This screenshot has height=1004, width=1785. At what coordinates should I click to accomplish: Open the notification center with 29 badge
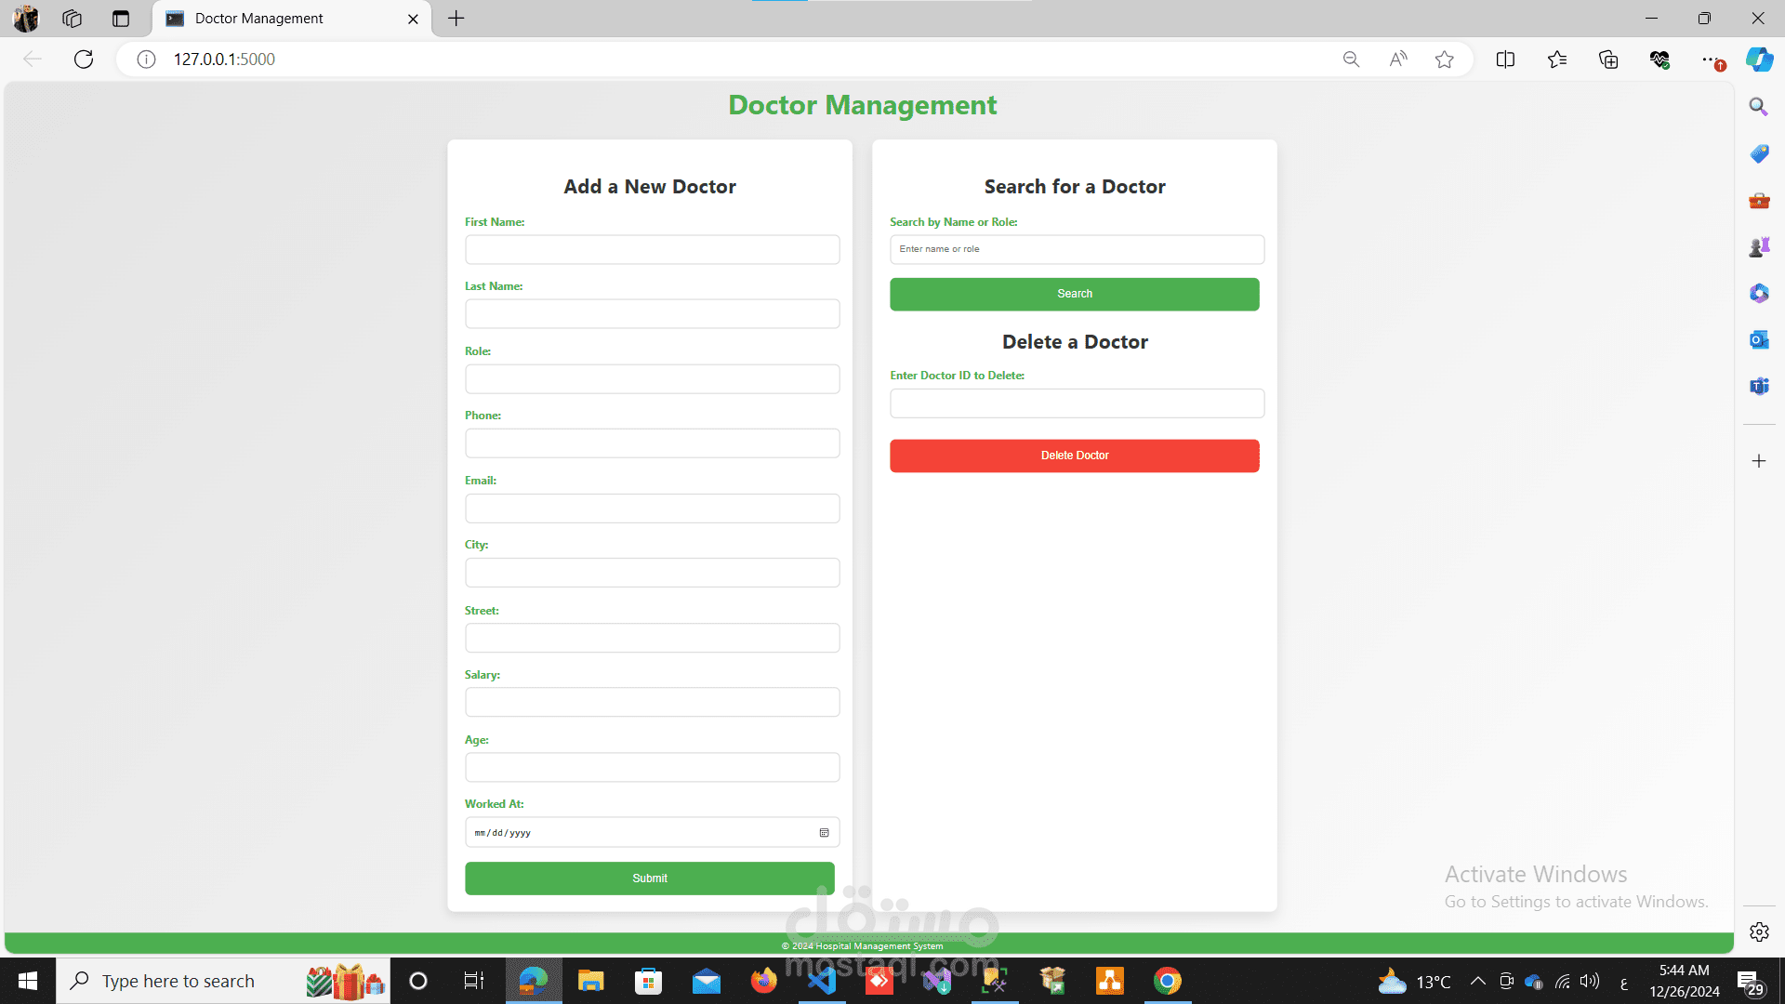pos(1750,983)
